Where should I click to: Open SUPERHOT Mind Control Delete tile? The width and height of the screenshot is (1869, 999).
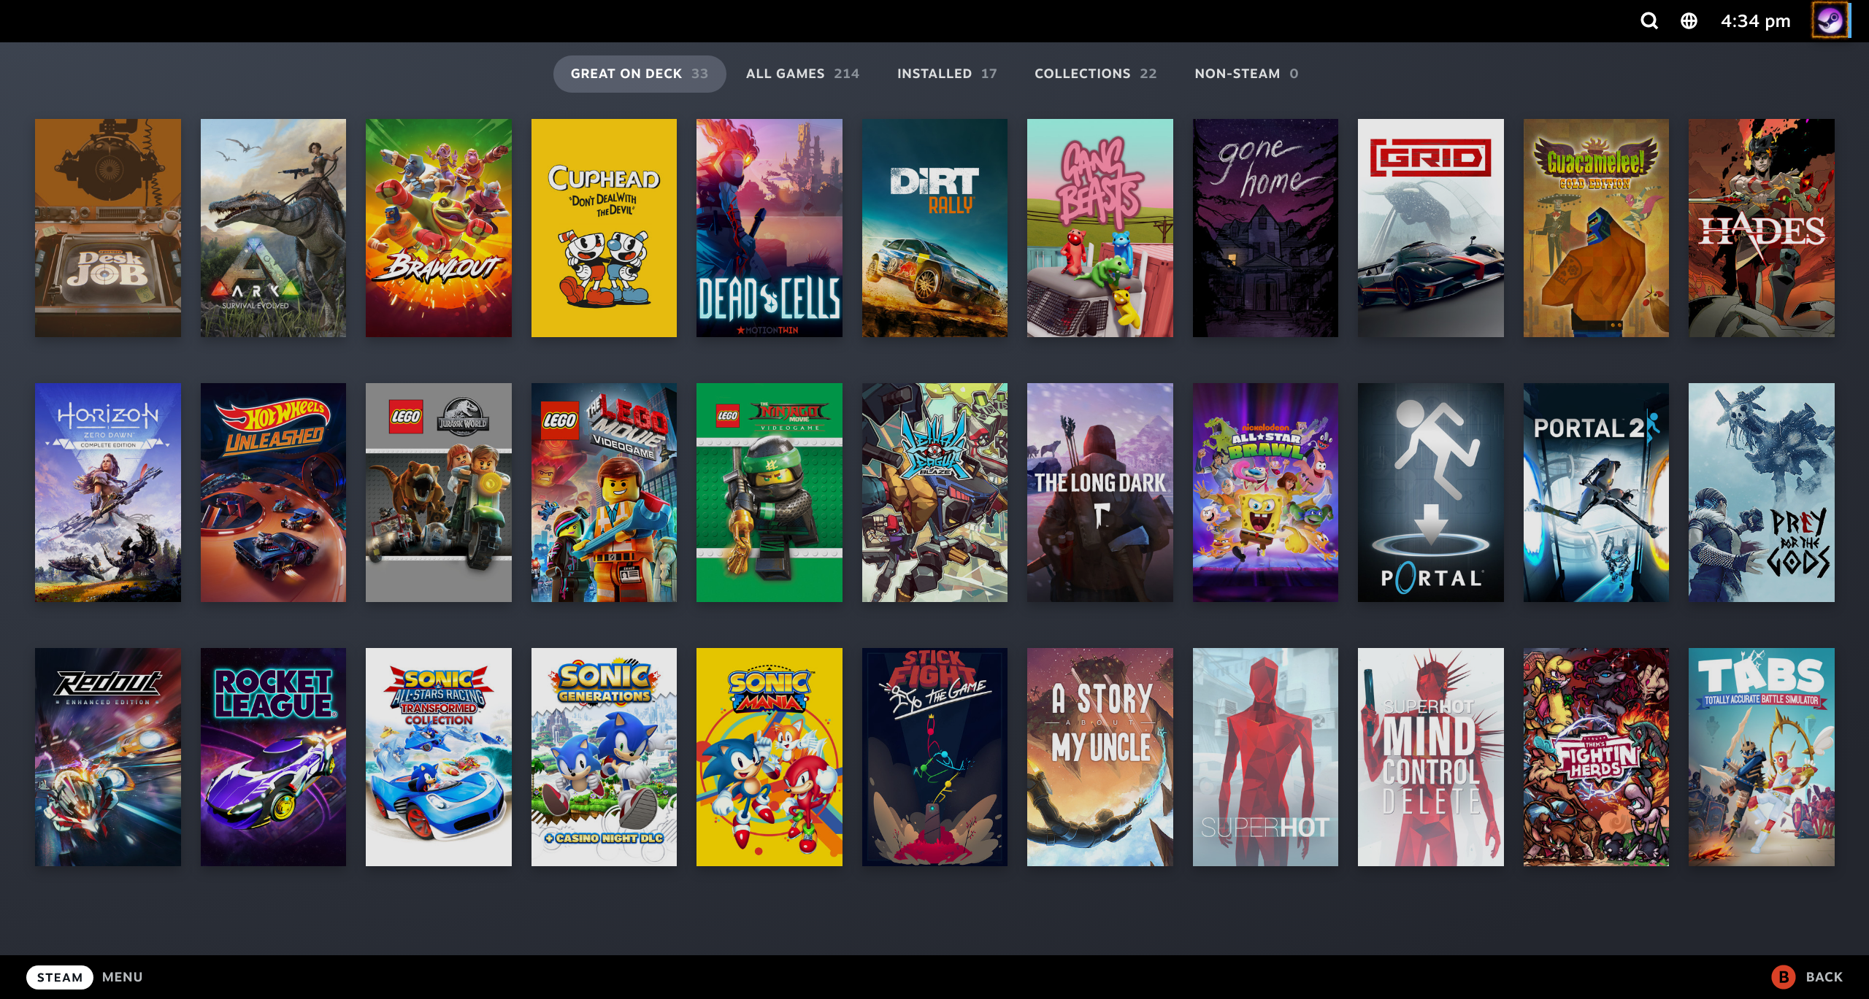tap(1431, 757)
